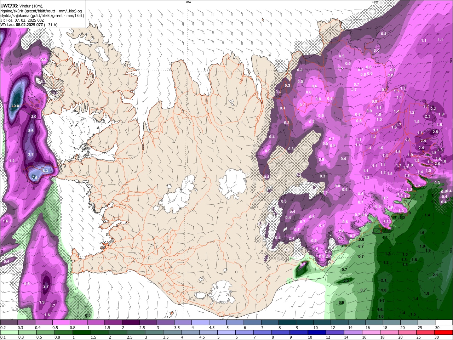Click the 2.7 precipitation value on the map
This screenshot has height=340, width=453.
click(46, 286)
